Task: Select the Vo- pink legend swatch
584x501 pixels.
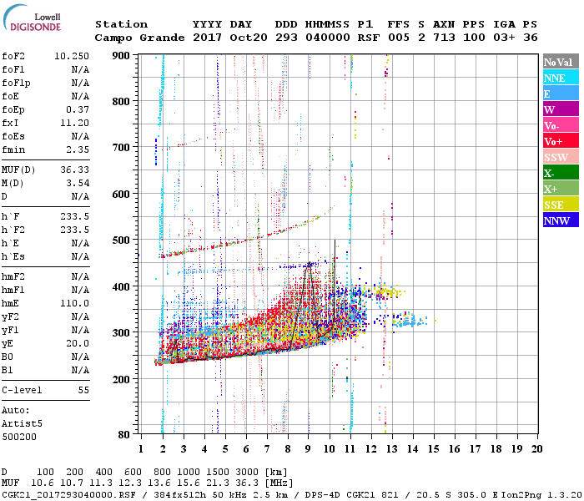Action: pyautogui.click(x=561, y=125)
